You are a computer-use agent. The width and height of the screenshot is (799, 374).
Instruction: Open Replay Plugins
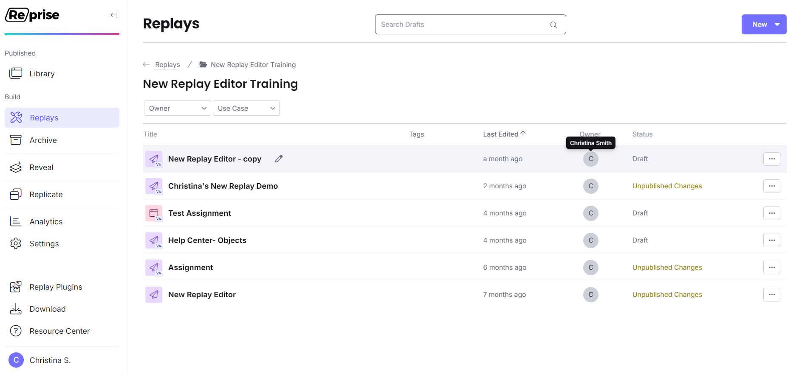(x=62, y=287)
